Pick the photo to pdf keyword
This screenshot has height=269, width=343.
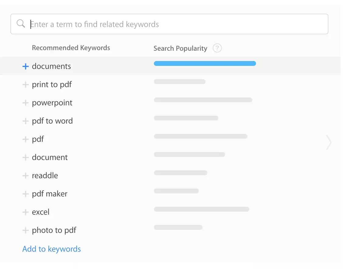[x=54, y=230]
